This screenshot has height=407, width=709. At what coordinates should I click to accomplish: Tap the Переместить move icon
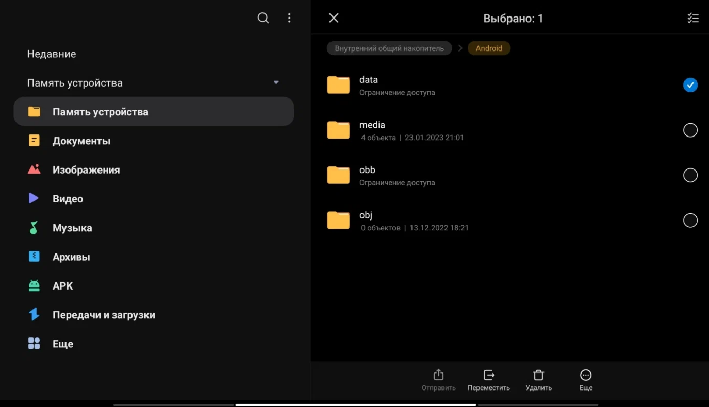[x=489, y=375]
